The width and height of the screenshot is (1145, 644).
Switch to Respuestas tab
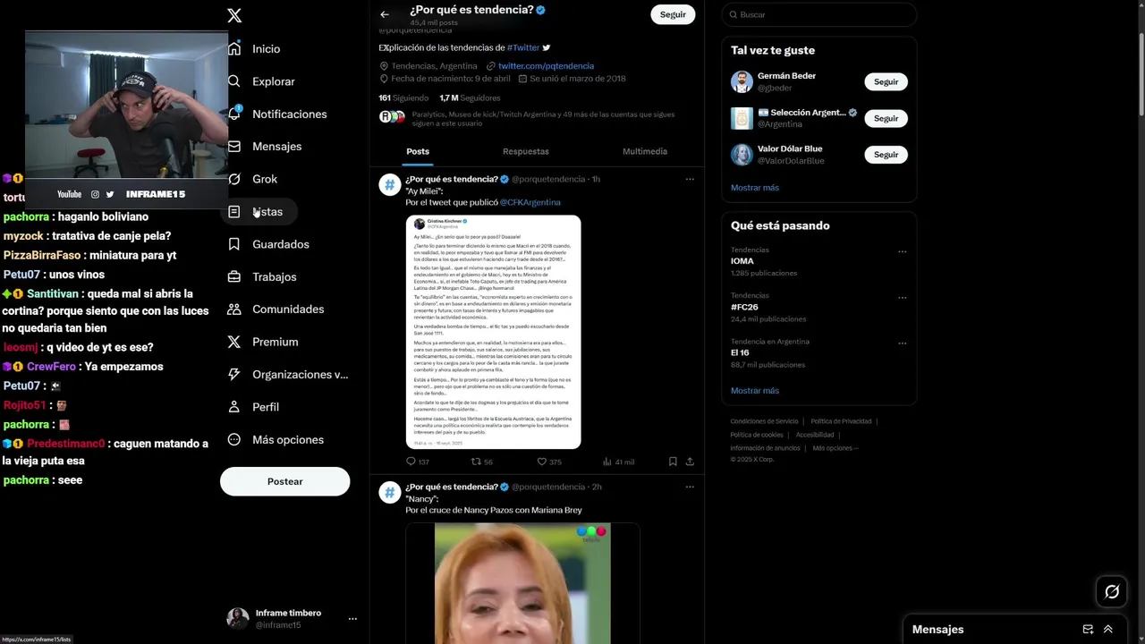tap(526, 151)
